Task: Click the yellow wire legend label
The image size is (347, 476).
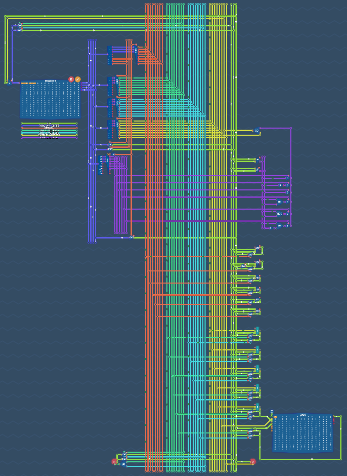Action: coord(49,135)
